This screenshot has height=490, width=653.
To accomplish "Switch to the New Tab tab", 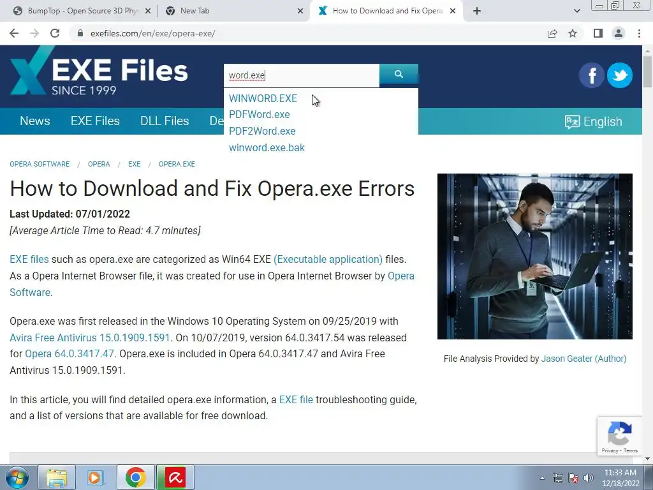I will coord(235,11).
